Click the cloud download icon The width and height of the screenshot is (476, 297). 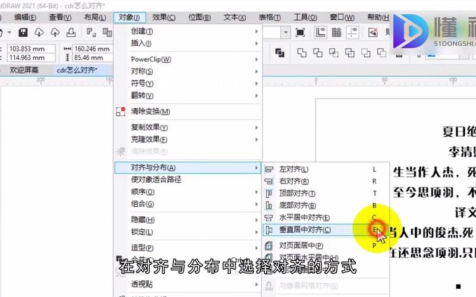39,32
